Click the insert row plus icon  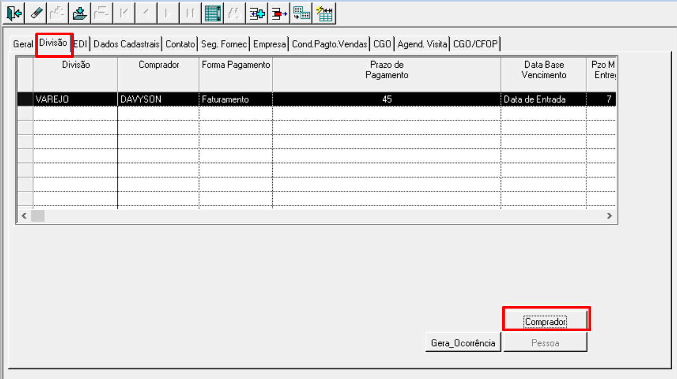click(x=257, y=13)
